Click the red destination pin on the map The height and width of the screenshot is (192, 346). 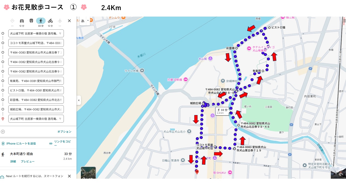(x=197, y=172)
